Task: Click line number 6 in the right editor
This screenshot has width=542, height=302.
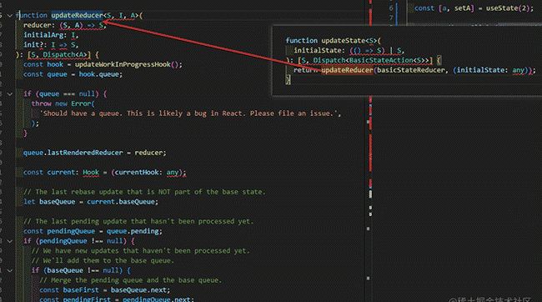Action: tap(391, 8)
